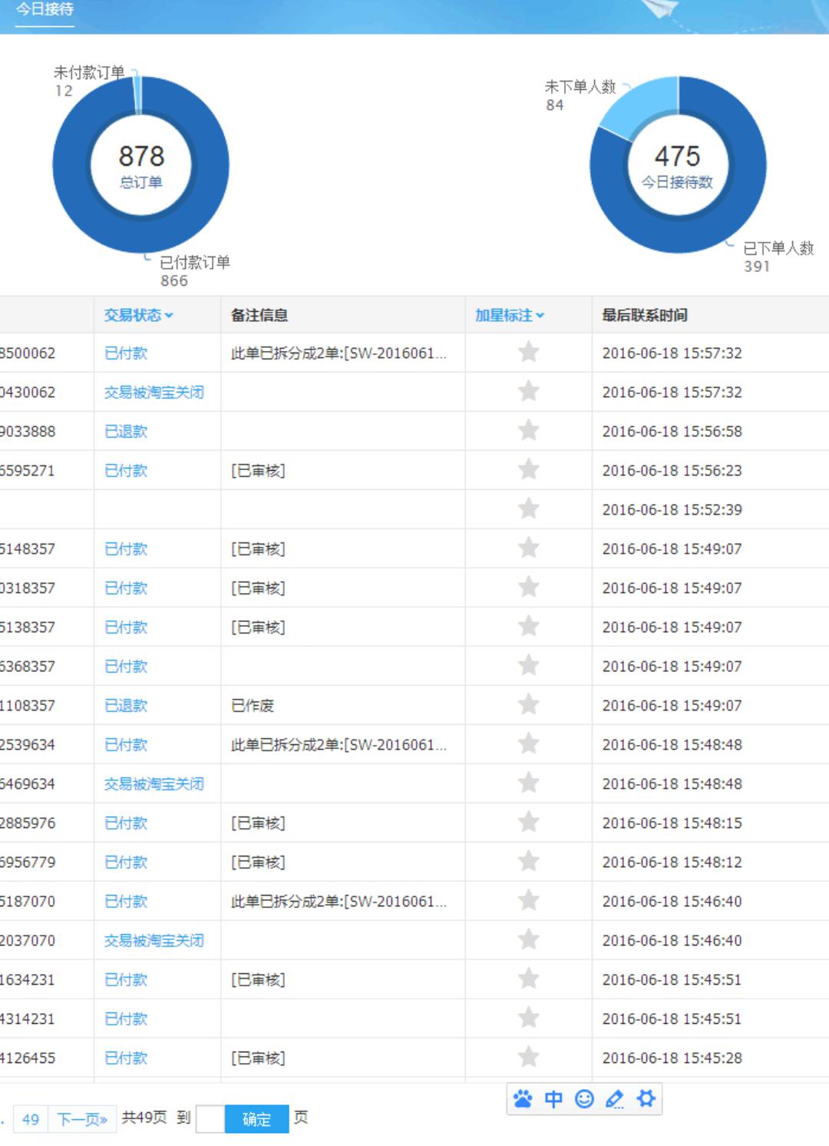
Task: Click the Baidu paw icon in IME toolbar
Action: click(x=523, y=1099)
